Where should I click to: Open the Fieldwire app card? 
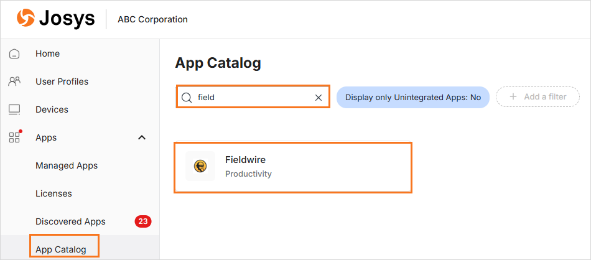click(x=292, y=167)
